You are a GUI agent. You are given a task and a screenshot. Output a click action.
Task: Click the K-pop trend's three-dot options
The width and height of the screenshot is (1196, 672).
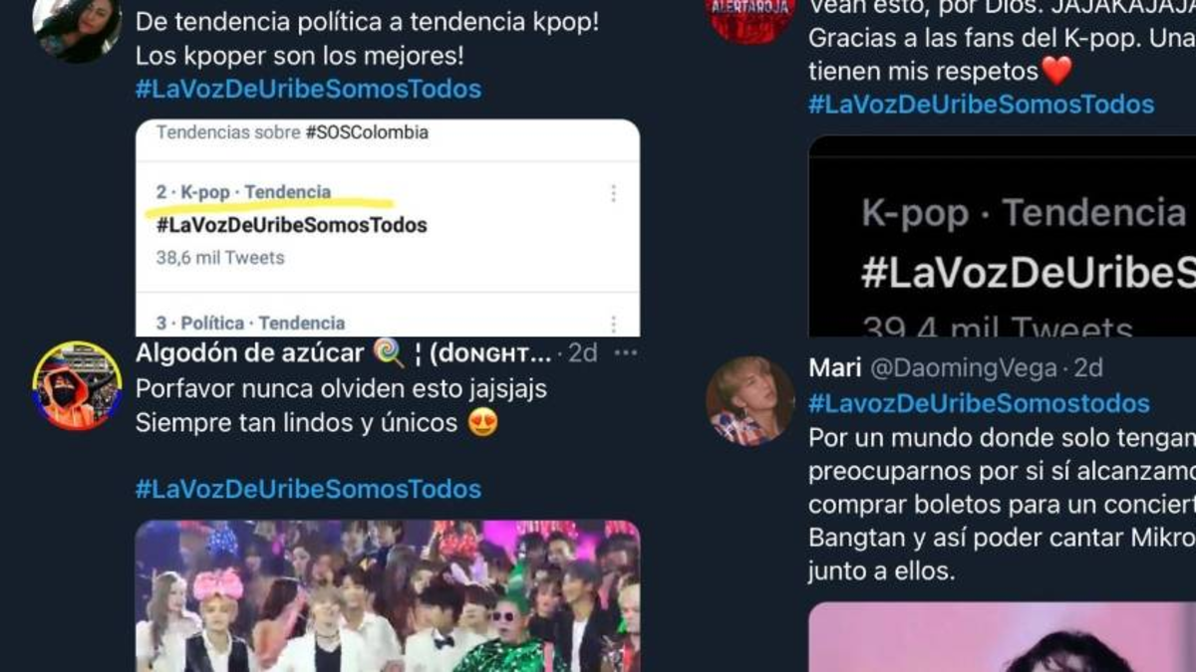[x=613, y=193]
